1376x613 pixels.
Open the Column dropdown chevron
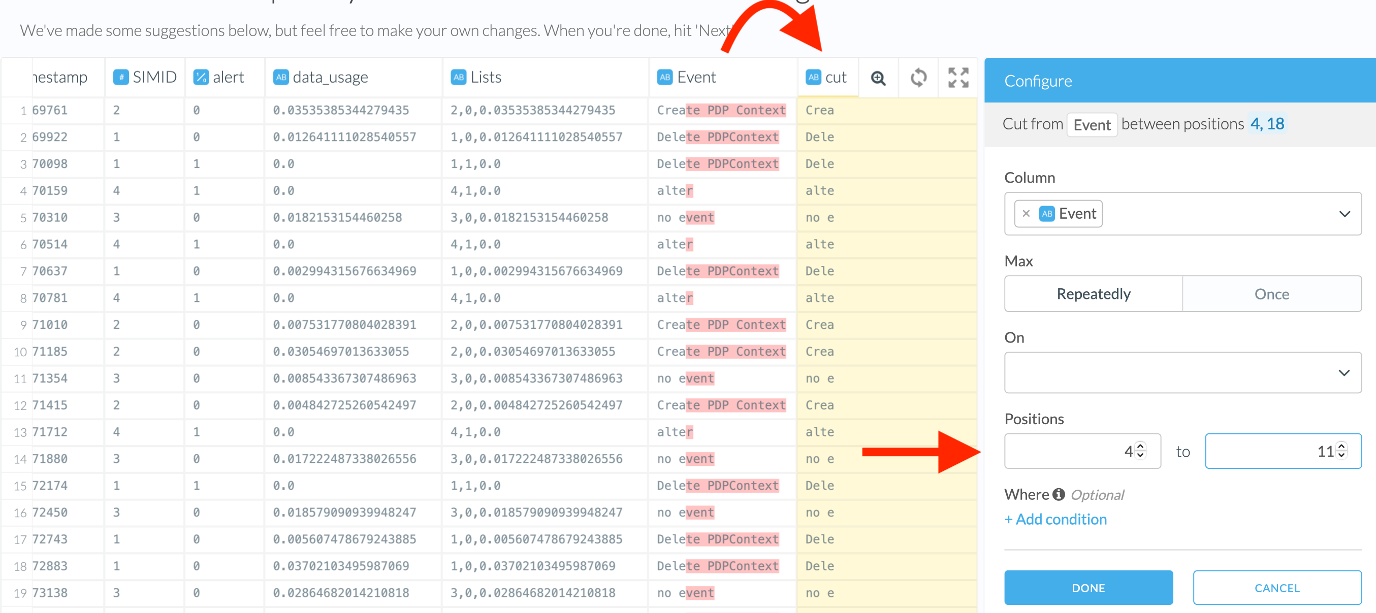[x=1344, y=214]
